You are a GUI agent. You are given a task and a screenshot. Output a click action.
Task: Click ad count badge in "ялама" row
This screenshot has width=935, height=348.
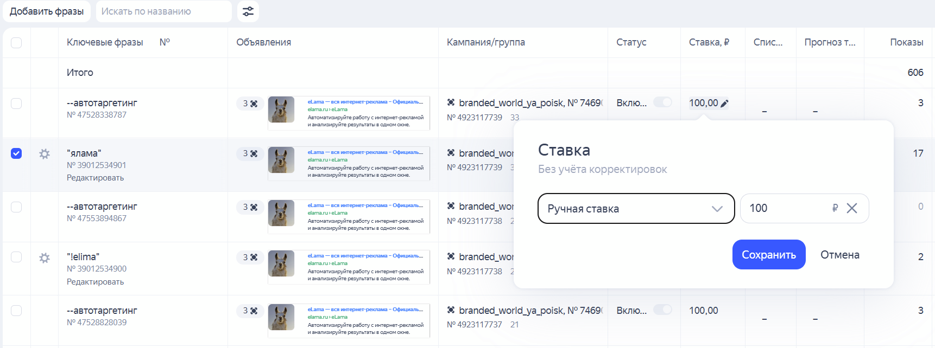(250, 153)
